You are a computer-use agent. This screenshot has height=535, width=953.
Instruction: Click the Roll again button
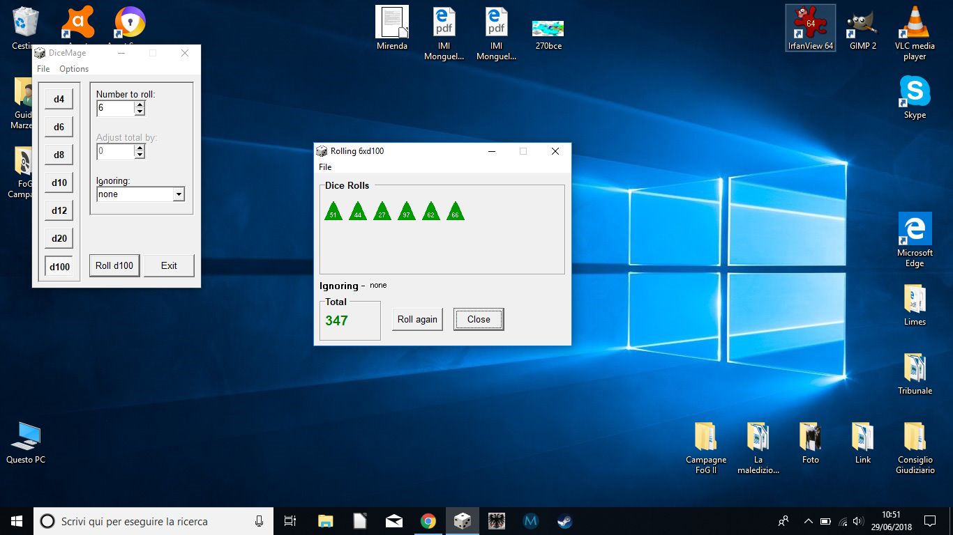[x=417, y=319]
